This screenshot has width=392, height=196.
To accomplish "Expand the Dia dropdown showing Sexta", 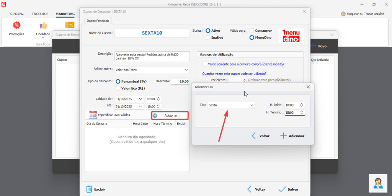I will (x=252, y=105).
